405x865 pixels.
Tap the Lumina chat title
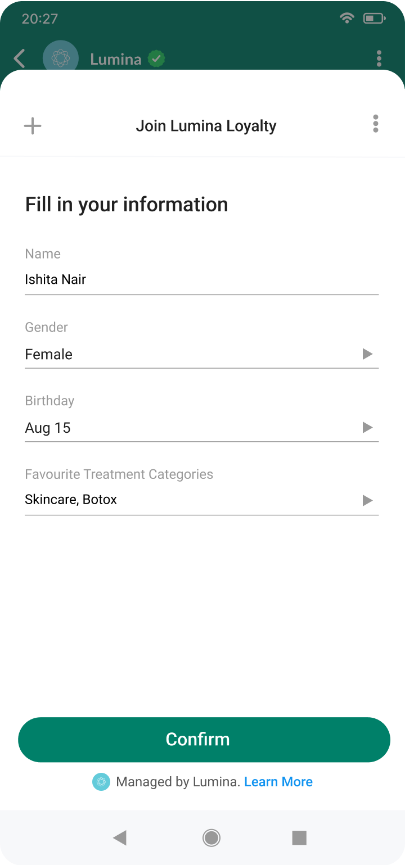tap(116, 59)
